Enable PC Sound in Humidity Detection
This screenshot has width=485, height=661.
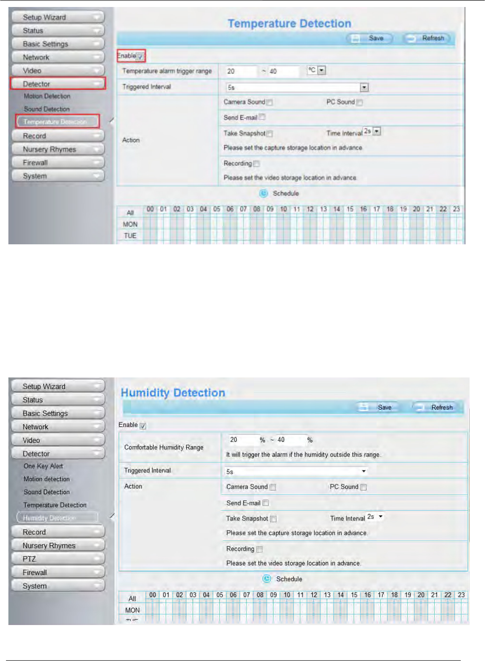[x=363, y=487]
